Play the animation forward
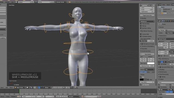 [63, 97]
